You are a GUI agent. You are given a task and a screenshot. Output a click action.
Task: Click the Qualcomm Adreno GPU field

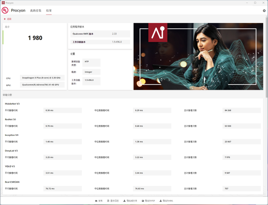[x=42, y=85]
